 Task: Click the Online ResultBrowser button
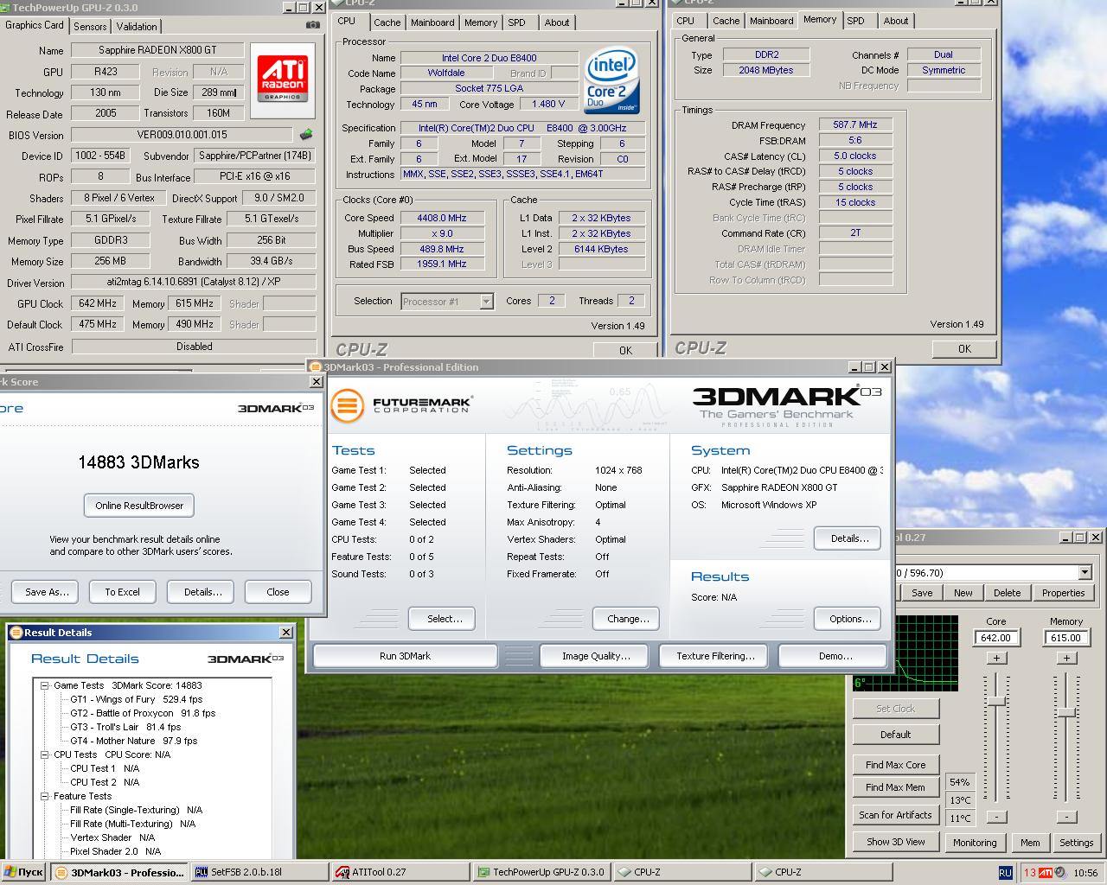139,506
